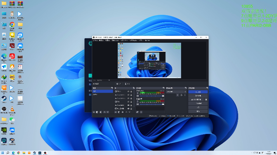Screen dimensions: 277x155
Task: Select the highlighted first scene in the Scenes list
Action: [x=102, y=91]
